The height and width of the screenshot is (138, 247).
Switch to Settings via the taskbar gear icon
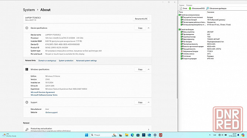tap(155, 135)
